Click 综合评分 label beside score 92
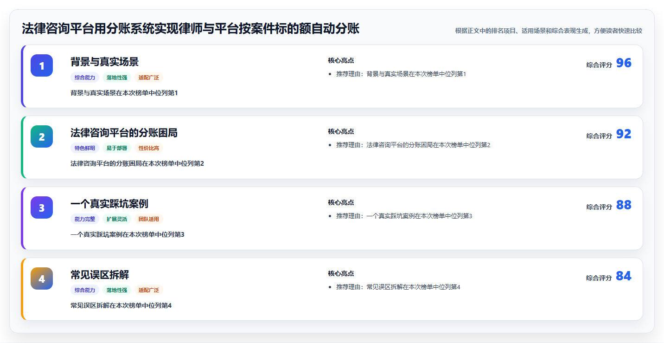The image size is (664, 343). click(x=599, y=136)
